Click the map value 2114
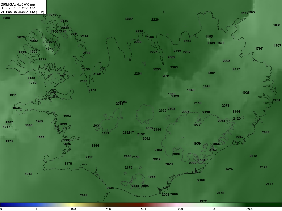The height and width of the screenshot is (211, 282). point(85,36)
